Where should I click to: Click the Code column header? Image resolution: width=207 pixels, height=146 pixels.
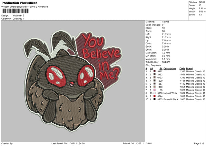point(182,69)
